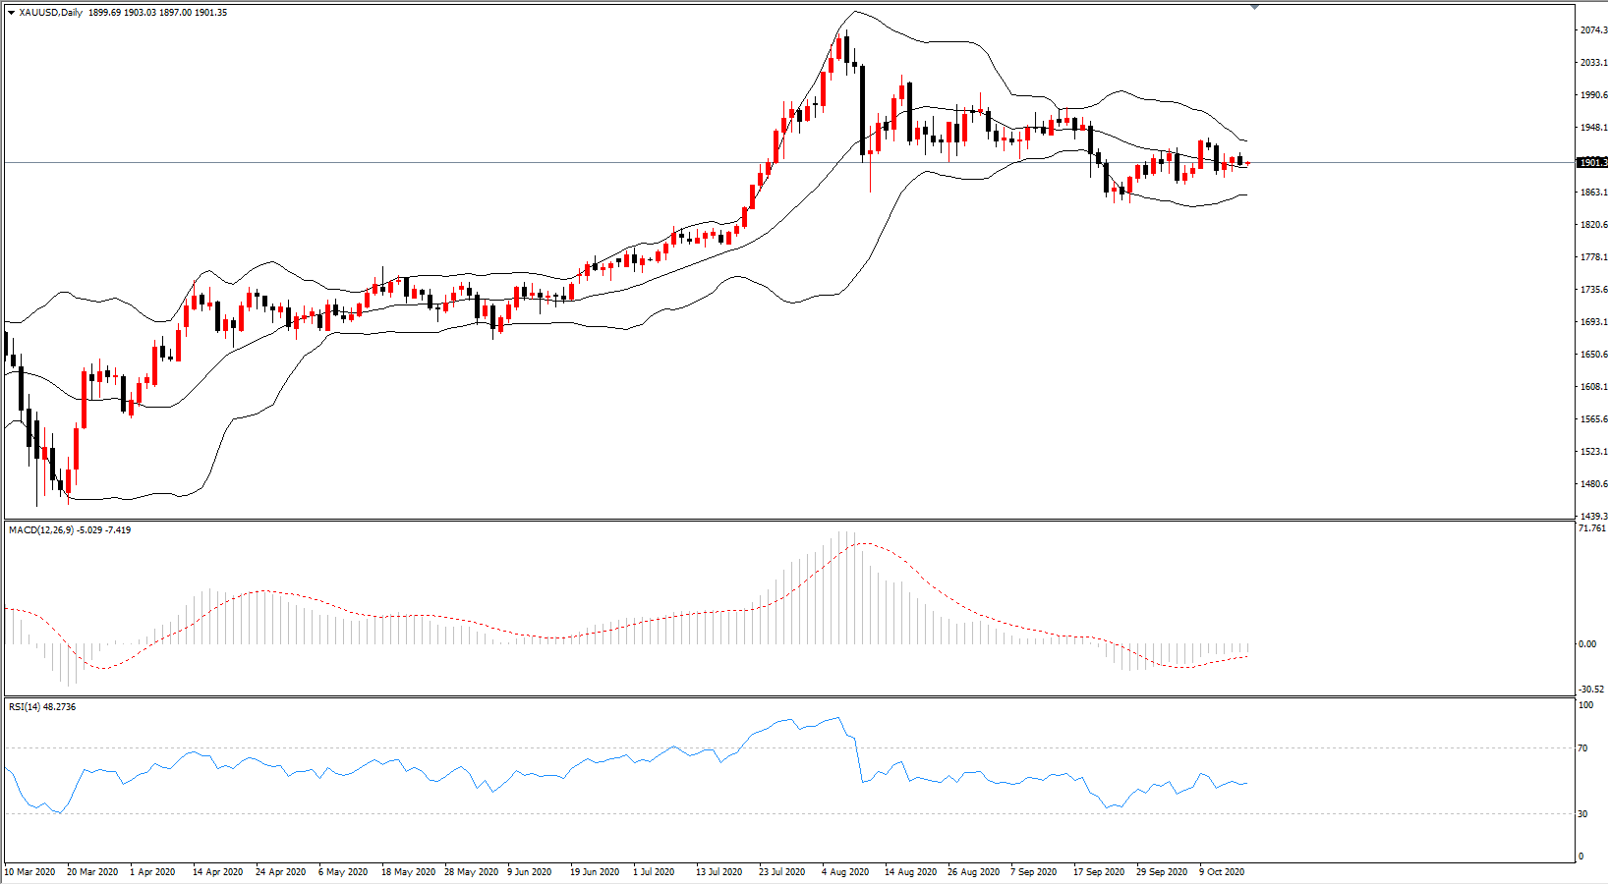Select the RSI(14) indicator label

pyautogui.click(x=25, y=707)
